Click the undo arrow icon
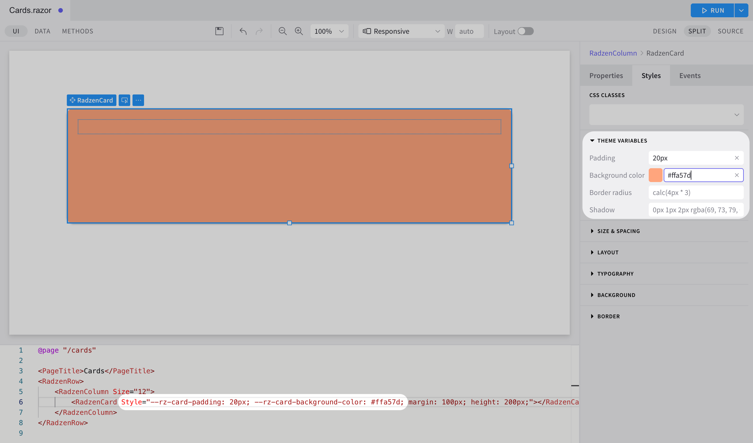 [243, 31]
